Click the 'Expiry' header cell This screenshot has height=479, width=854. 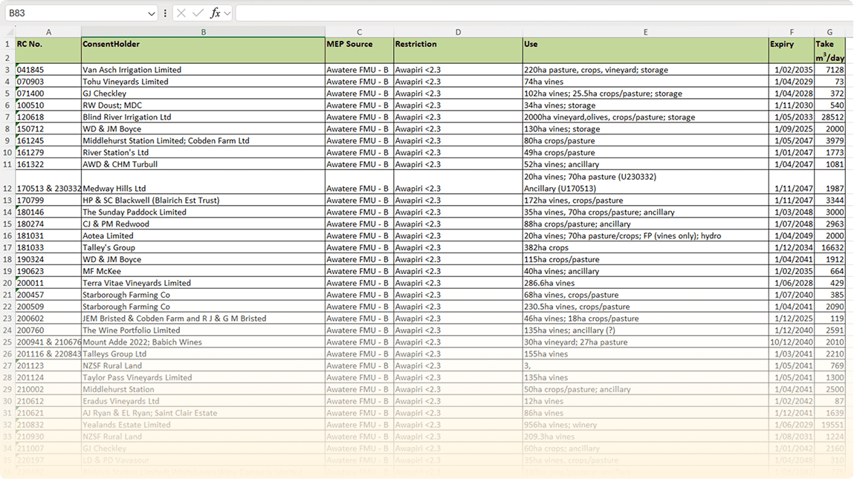click(792, 44)
